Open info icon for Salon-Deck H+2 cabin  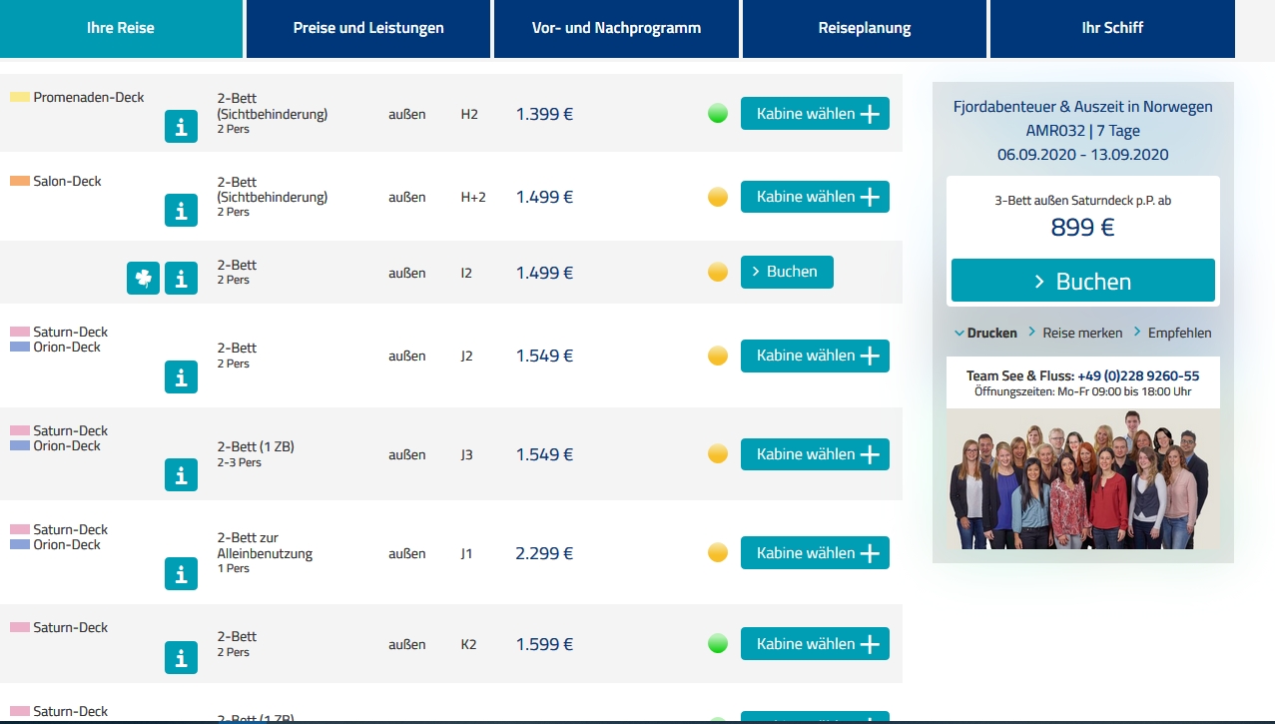(181, 210)
